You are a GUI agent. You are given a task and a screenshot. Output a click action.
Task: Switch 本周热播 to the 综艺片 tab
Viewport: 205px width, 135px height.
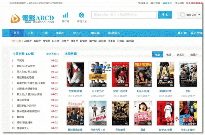(x=181, y=55)
